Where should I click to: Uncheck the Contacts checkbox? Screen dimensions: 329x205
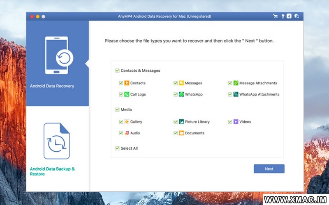[x=121, y=83]
